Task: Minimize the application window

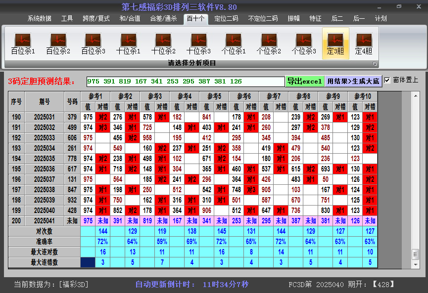Action: point(380,7)
